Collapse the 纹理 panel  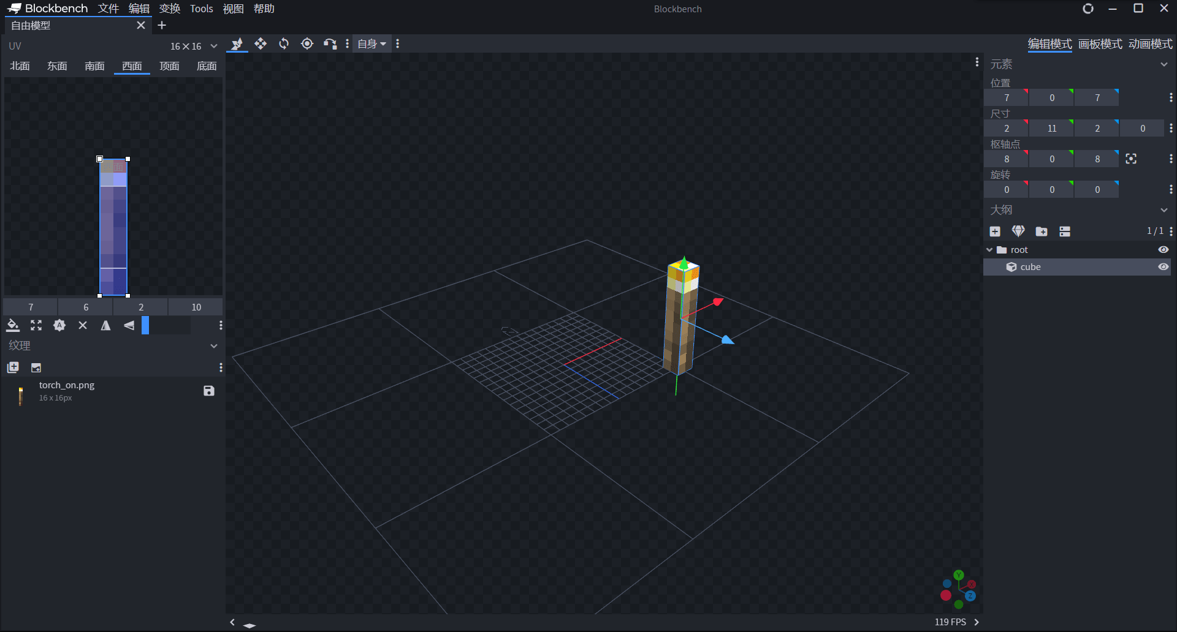tap(214, 345)
